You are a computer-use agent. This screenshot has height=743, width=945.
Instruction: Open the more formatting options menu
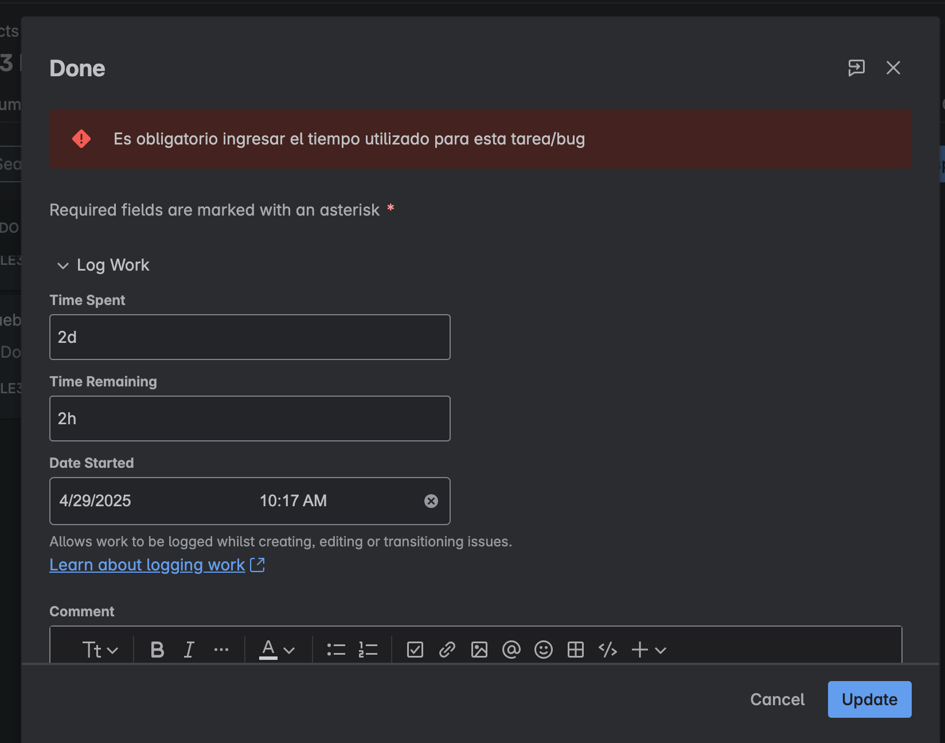point(221,650)
